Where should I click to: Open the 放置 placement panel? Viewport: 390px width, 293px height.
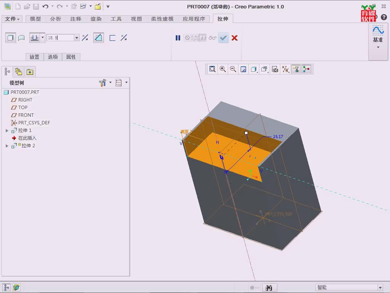coord(35,57)
